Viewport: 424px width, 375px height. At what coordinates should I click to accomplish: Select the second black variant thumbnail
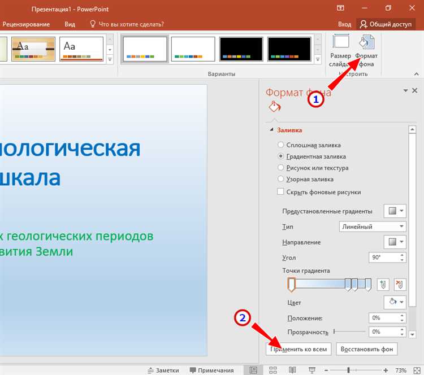[289, 49]
